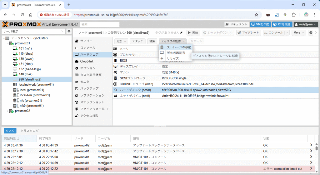
Task: Click the マイグレート button
Action: pos(248,32)
